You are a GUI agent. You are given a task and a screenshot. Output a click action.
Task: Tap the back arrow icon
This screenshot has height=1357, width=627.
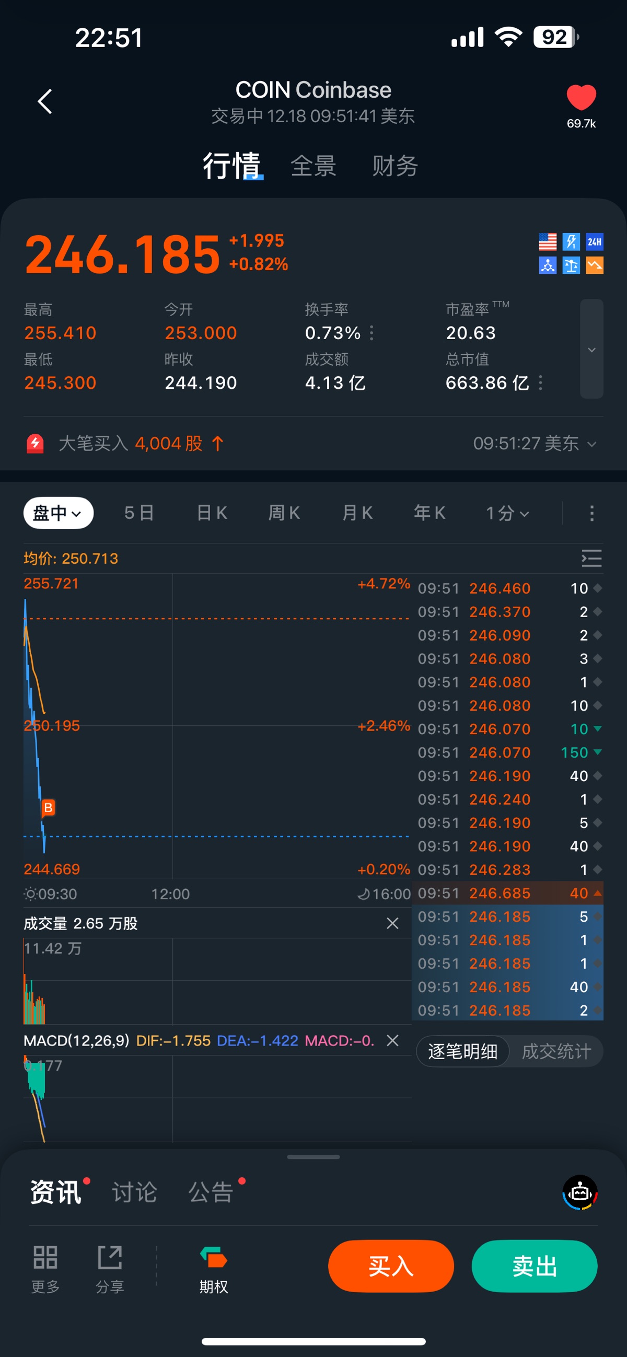[45, 101]
